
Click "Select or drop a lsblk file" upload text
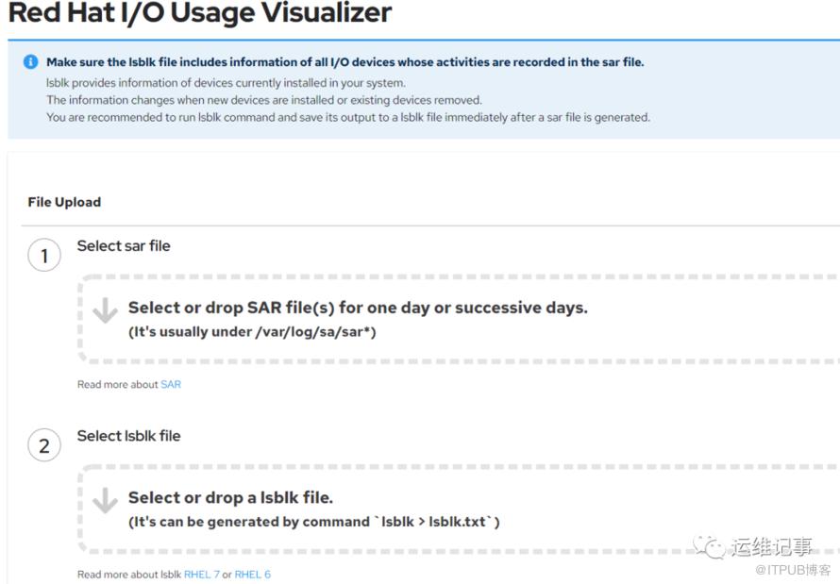click(230, 497)
